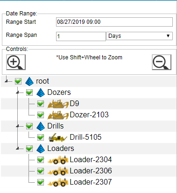Open the Days range unit dropdown
The width and height of the screenshot is (177, 193).
(x=139, y=36)
